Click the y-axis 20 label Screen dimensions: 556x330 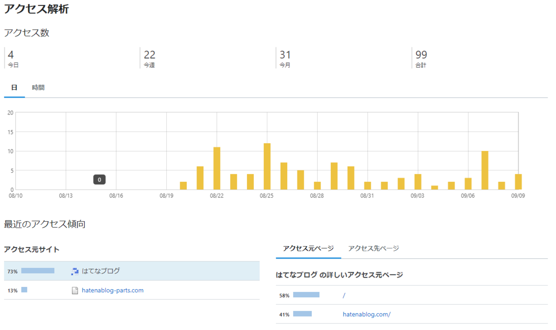pyautogui.click(x=11, y=113)
